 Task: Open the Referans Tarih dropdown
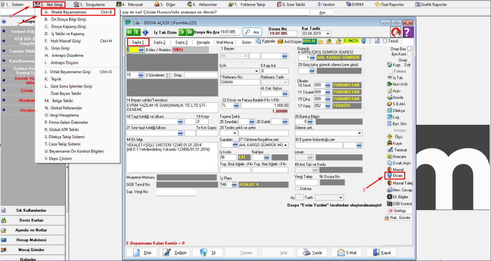[x=285, y=82]
